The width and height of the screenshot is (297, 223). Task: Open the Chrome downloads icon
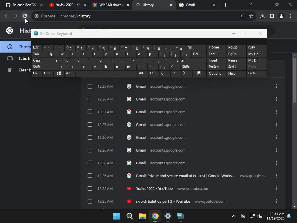coord(263,16)
